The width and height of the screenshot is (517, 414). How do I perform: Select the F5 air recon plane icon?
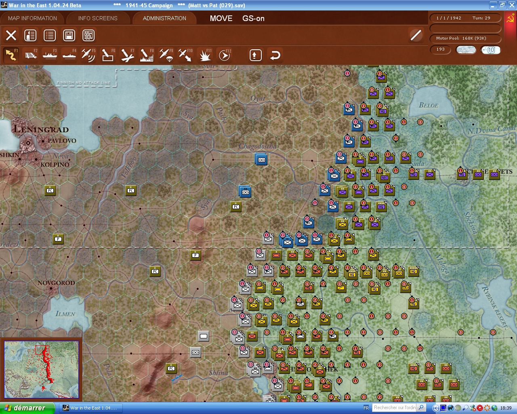[88, 55]
